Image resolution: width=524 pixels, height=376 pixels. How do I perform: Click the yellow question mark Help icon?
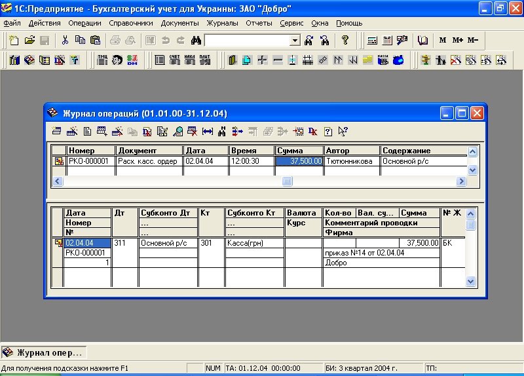[345, 41]
